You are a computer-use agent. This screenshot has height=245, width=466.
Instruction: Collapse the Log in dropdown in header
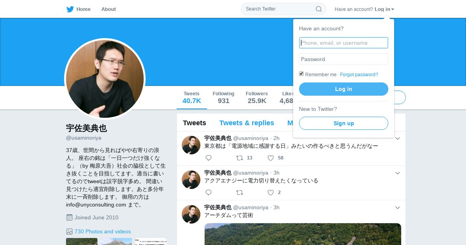tap(384, 9)
